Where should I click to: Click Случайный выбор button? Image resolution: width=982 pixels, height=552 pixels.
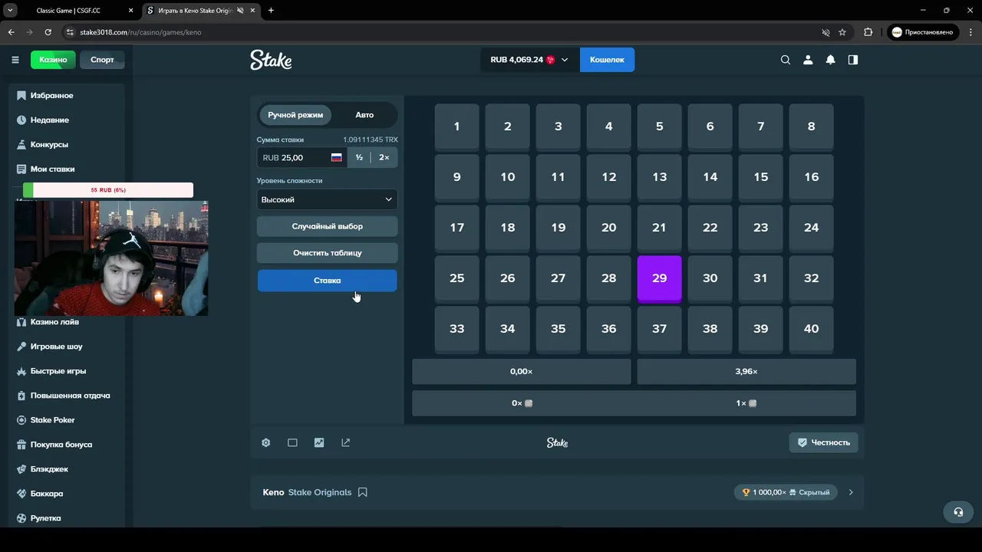point(327,226)
